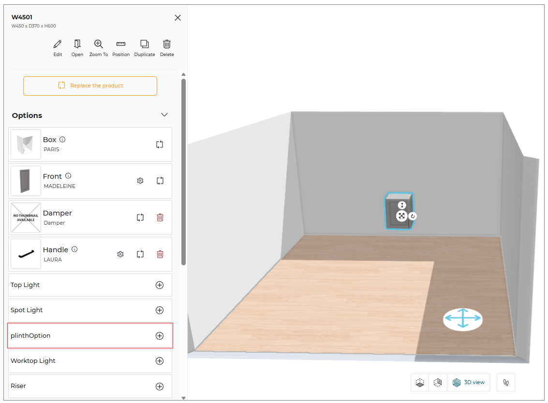
Task: Switch to 3D view mode
Action: [468, 382]
